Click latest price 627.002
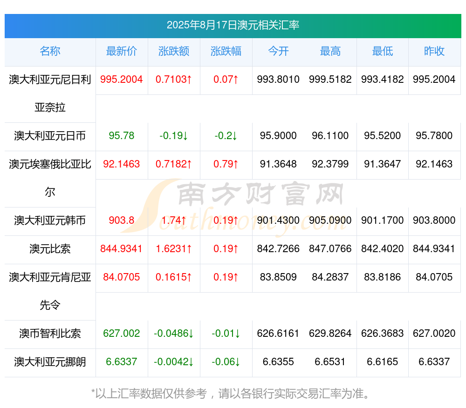Image resolution: width=466 pixels, height=408 pixels. (122, 334)
